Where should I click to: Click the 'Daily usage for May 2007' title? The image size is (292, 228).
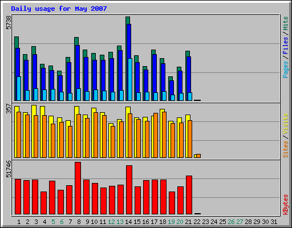pyautogui.click(x=59, y=9)
